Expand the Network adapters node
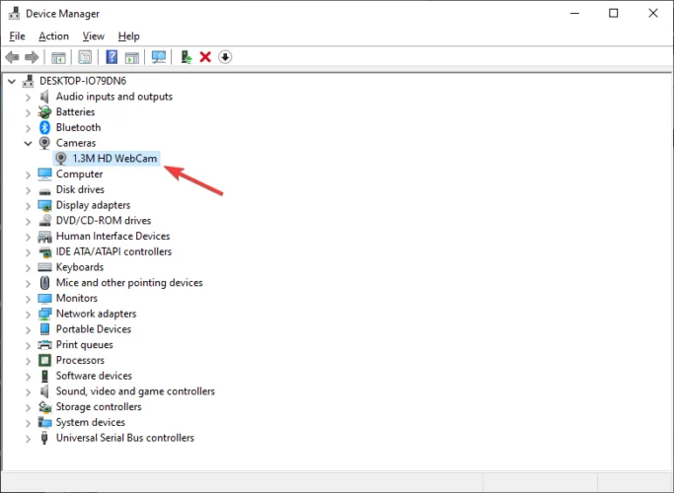The height and width of the screenshot is (493, 674). pyautogui.click(x=28, y=314)
